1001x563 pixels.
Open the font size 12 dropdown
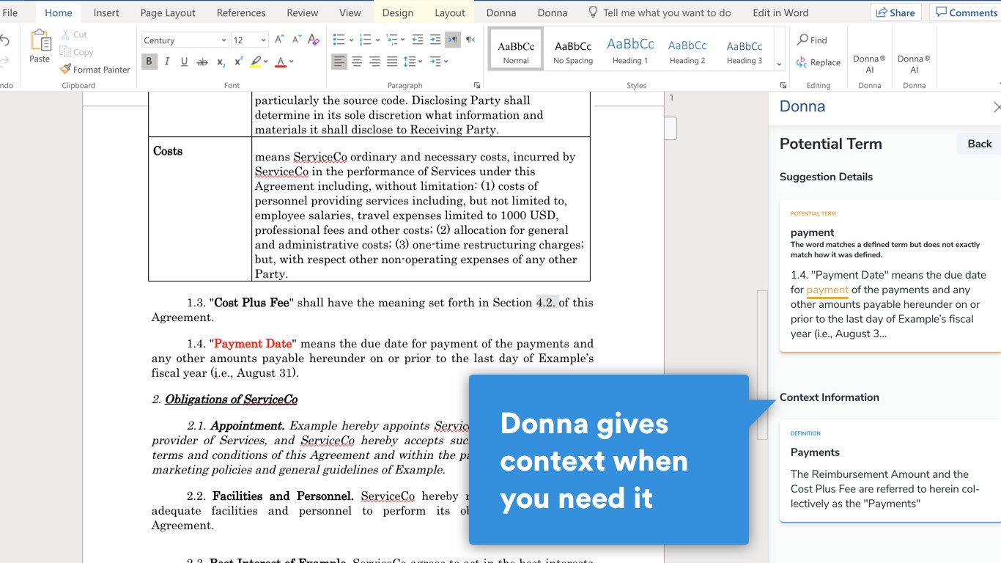click(x=263, y=40)
